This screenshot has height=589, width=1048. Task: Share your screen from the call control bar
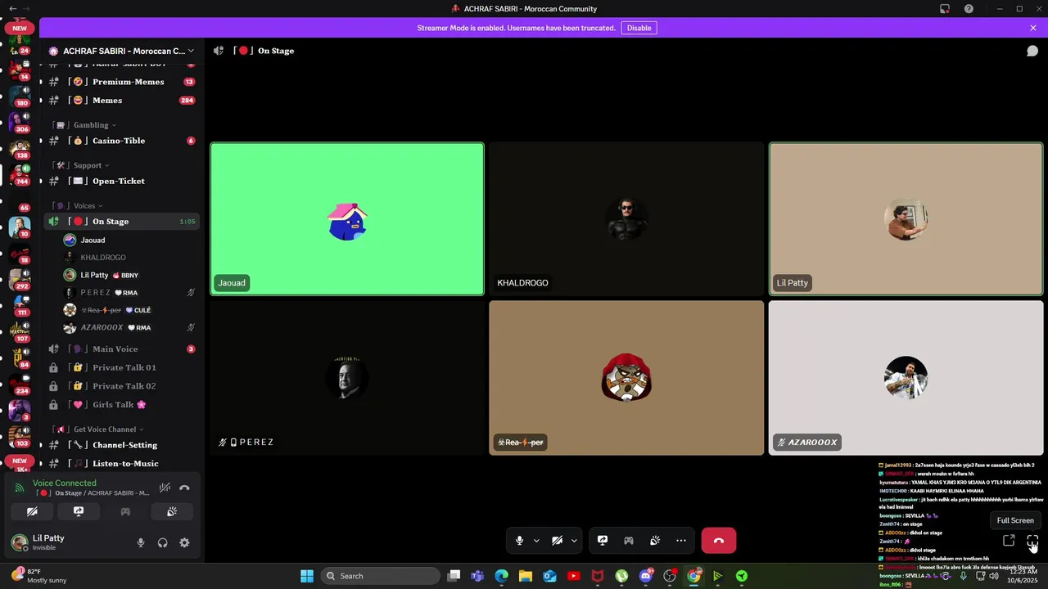click(603, 540)
